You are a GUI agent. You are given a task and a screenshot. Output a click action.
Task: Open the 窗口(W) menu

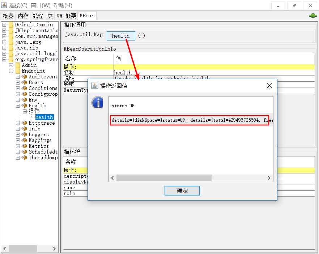(x=41, y=5)
